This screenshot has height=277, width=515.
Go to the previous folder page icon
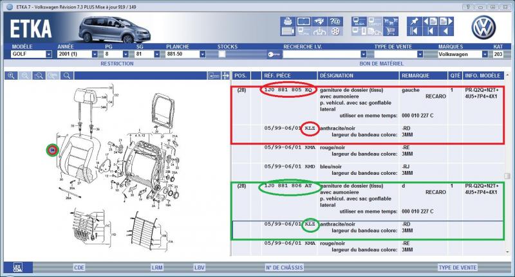(x=430, y=21)
